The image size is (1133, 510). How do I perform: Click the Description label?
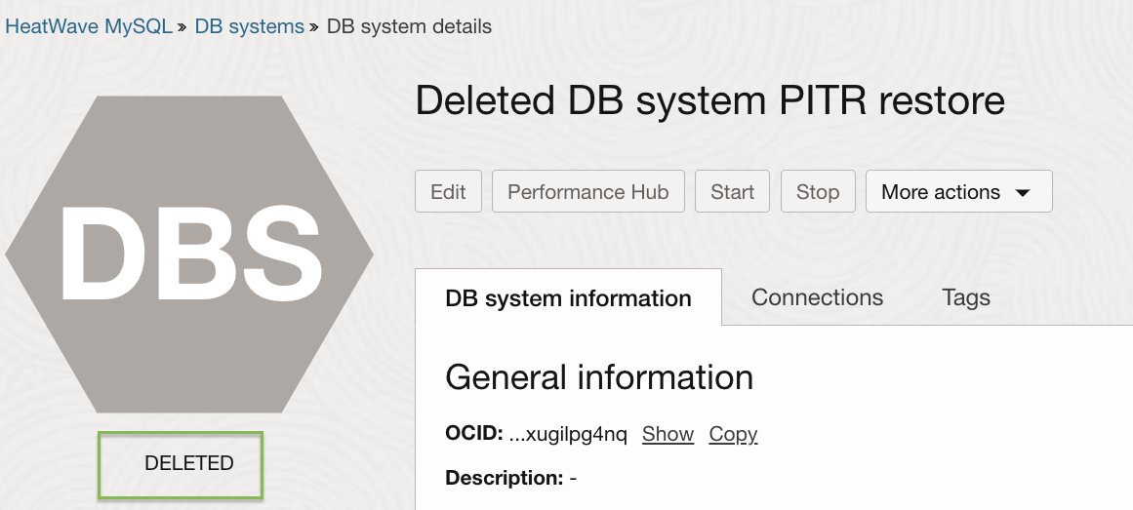pos(504,478)
